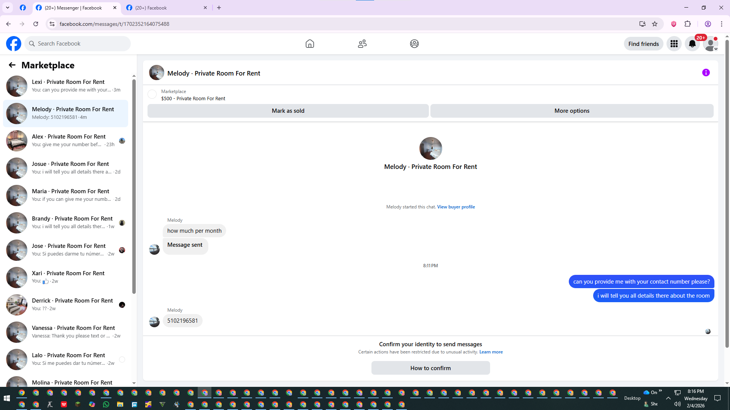Click the empty status circle on the Lalo chat
The image size is (730, 410).
[x=122, y=360]
